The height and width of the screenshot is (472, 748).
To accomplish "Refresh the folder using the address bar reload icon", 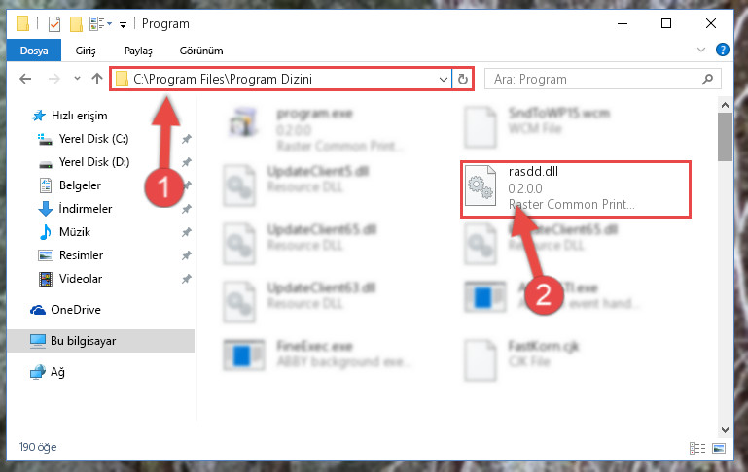I will click(x=463, y=79).
